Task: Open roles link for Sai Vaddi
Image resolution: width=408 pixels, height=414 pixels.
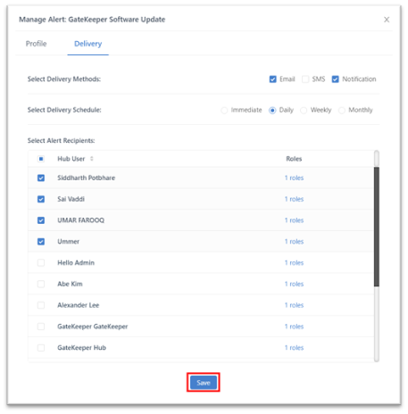Action: click(294, 199)
